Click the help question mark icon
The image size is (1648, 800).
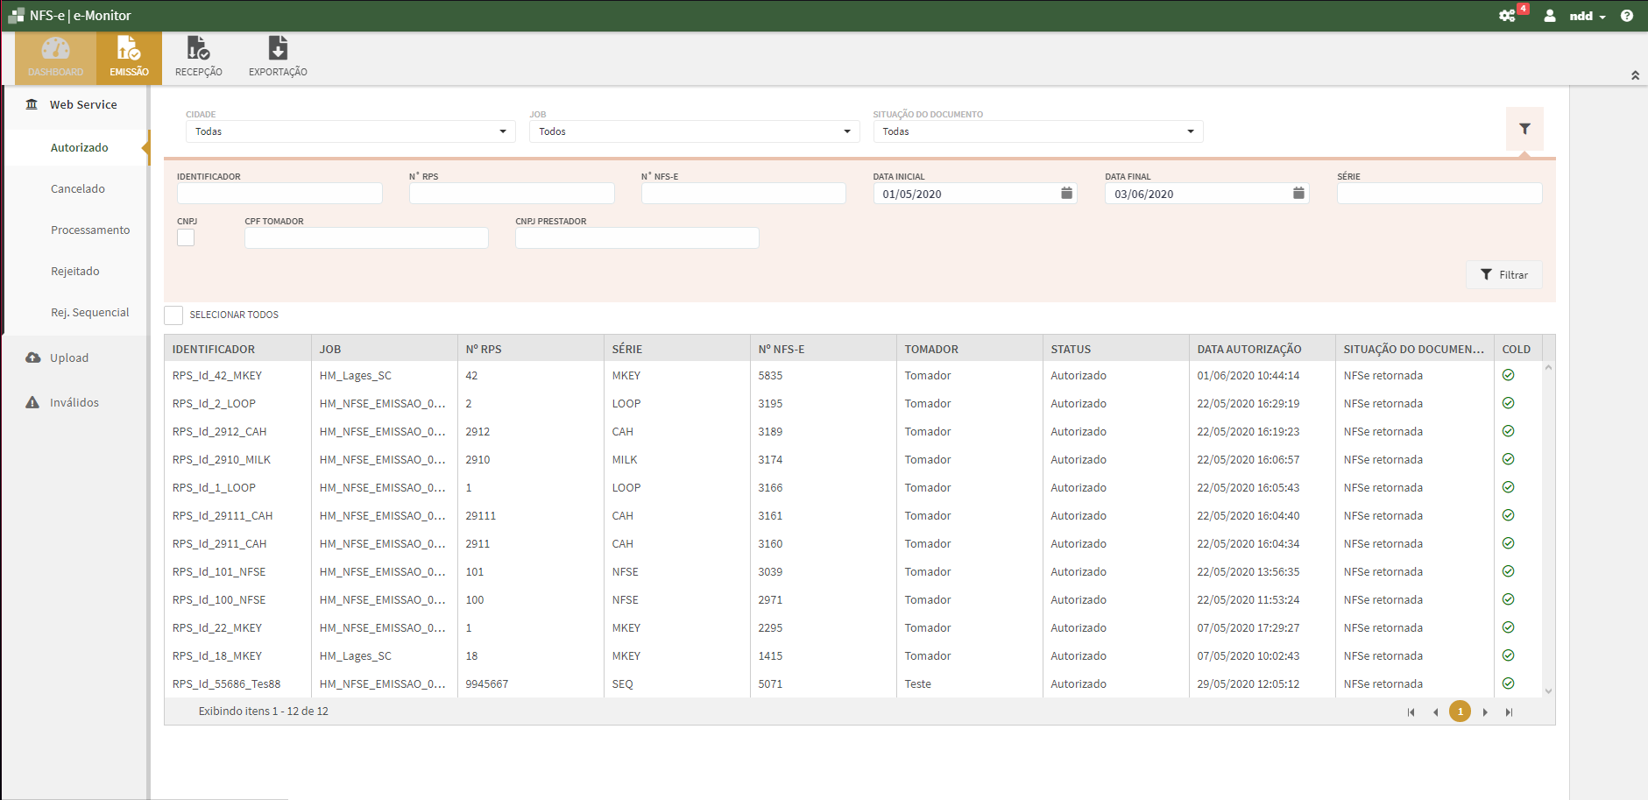point(1628,15)
